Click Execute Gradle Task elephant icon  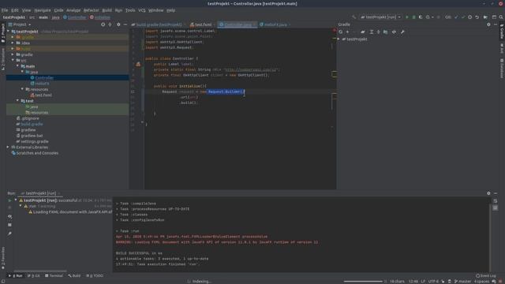tap(363, 32)
